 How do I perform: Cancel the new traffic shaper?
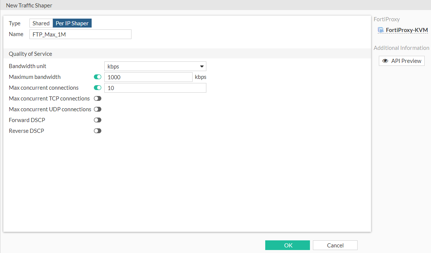pyautogui.click(x=335, y=245)
